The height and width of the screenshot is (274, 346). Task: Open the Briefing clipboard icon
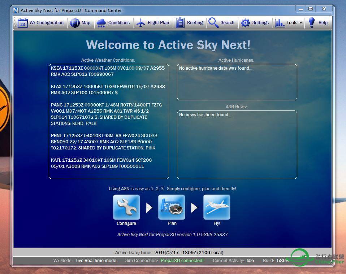coord(180,23)
